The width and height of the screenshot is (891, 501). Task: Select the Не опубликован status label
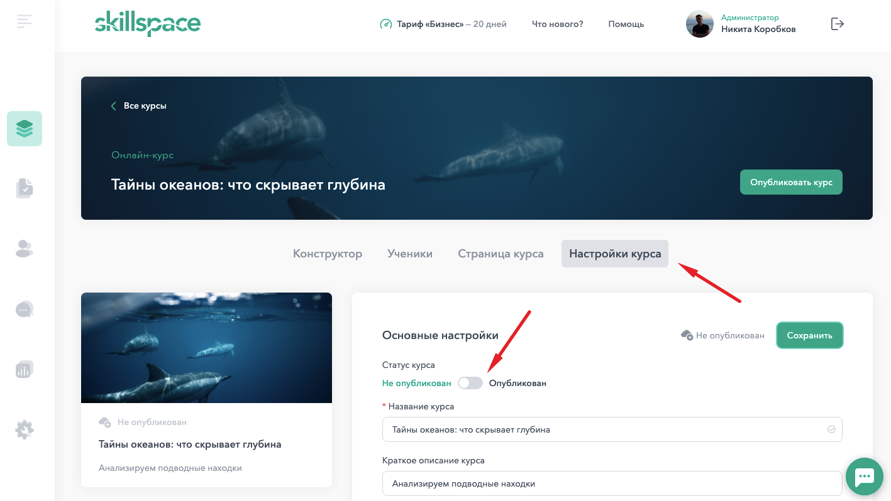pyautogui.click(x=417, y=383)
